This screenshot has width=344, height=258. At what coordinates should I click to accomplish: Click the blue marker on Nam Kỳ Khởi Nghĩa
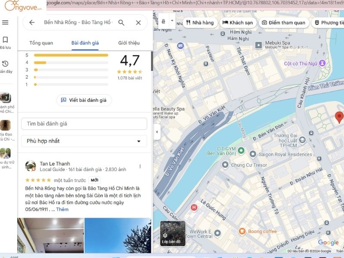[180, 46]
